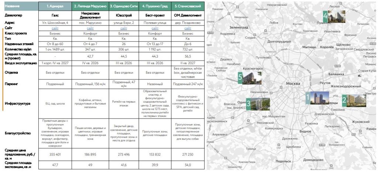Viewport: 378px width, 175px height.
Task: Click the infrastructure cell 'Ритейл на первых этажах'
Action: 124,104
